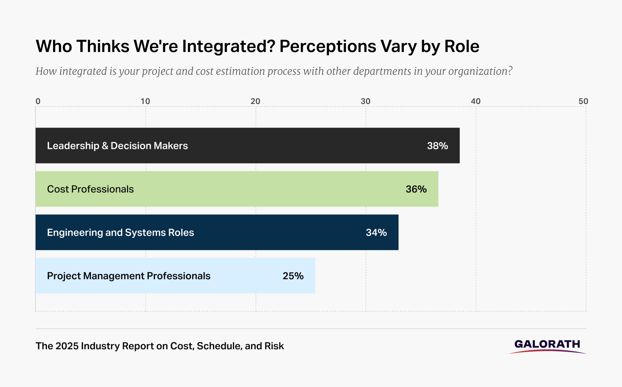Click the 30 axis tick label
622x387 pixels.
tap(365, 101)
